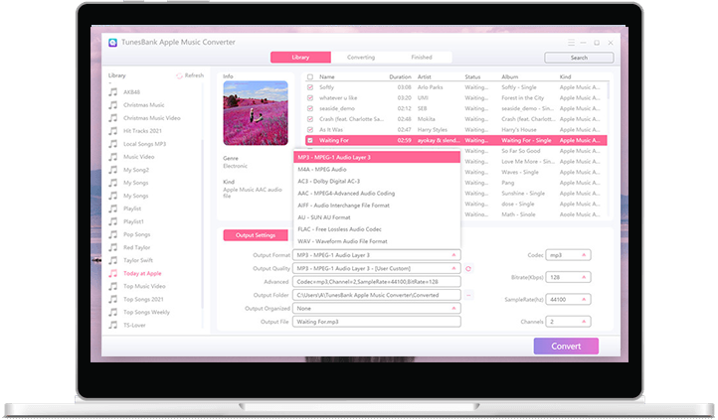Select AKB48 playlist music icon

[112, 92]
